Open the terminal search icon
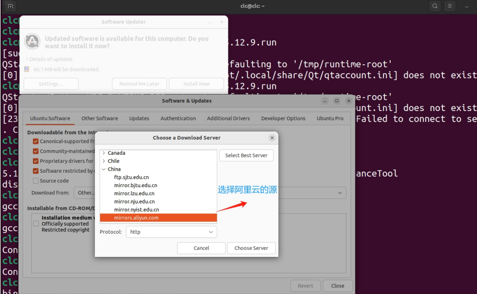The image size is (477, 294). (435, 6)
